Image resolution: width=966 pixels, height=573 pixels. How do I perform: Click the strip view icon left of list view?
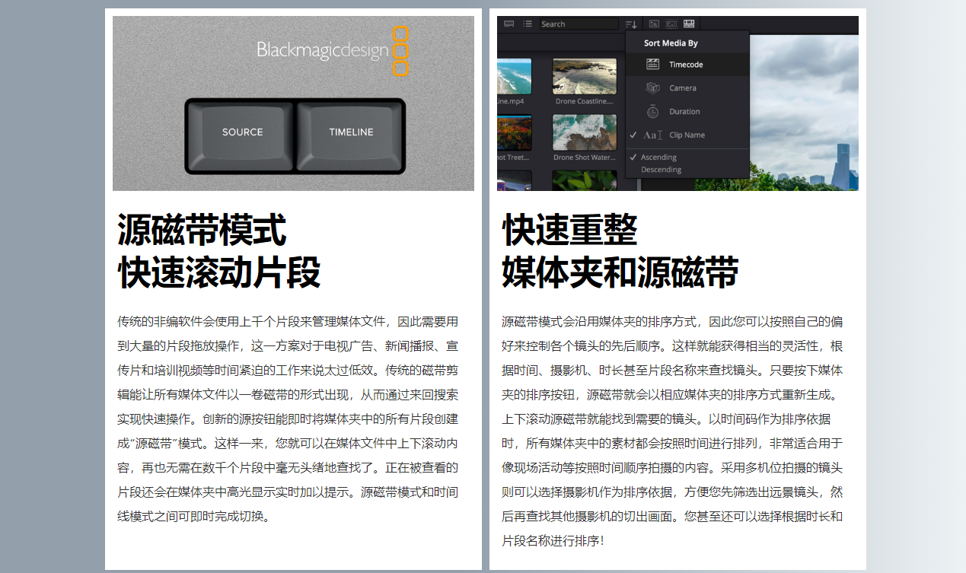(509, 24)
